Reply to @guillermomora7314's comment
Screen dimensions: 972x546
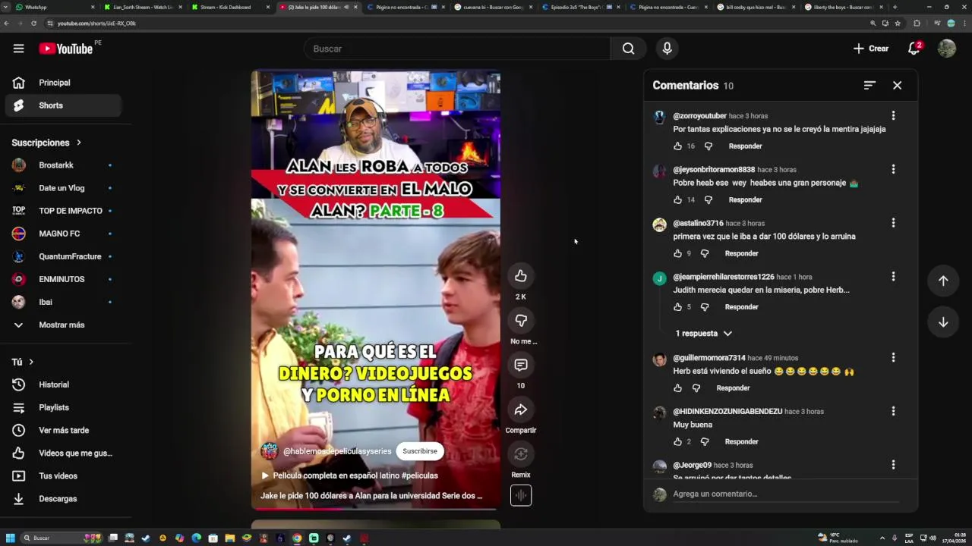[x=733, y=388]
